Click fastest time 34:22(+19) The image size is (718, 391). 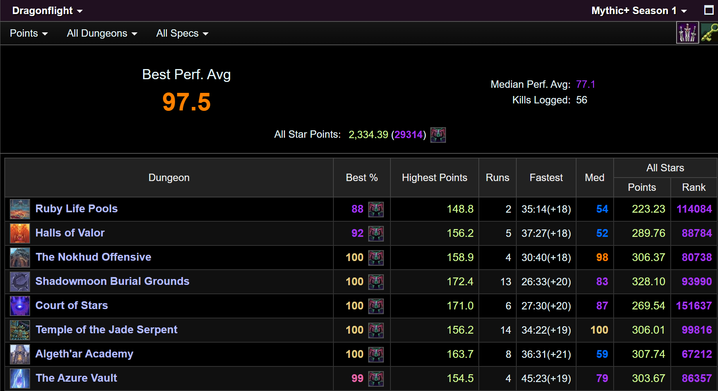tap(546, 330)
